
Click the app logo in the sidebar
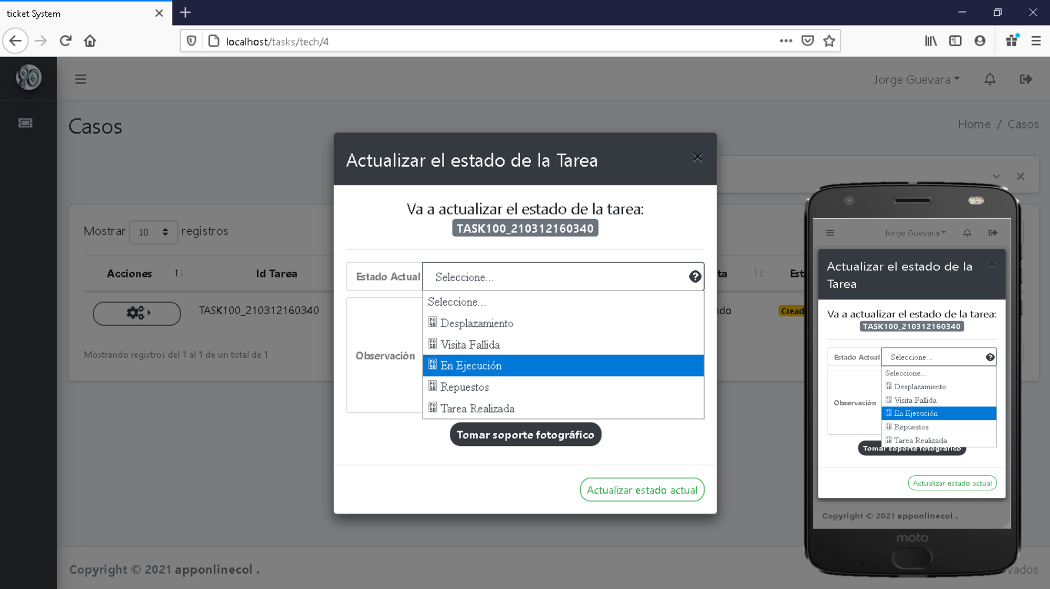[28, 78]
